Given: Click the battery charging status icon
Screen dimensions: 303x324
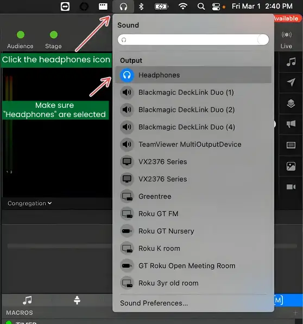Looking at the screenshot, I should coord(161,7).
